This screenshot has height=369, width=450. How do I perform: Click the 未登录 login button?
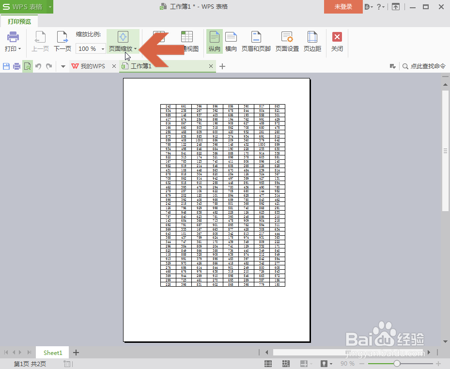pyautogui.click(x=343, y=7)
